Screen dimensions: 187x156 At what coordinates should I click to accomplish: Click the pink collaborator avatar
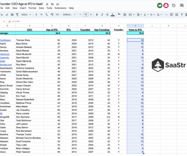pyautogui.click(x=166, y=5)
